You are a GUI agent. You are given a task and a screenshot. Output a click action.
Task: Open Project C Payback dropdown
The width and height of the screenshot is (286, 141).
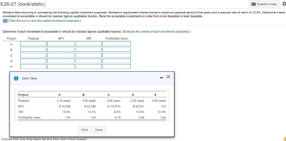34,55
